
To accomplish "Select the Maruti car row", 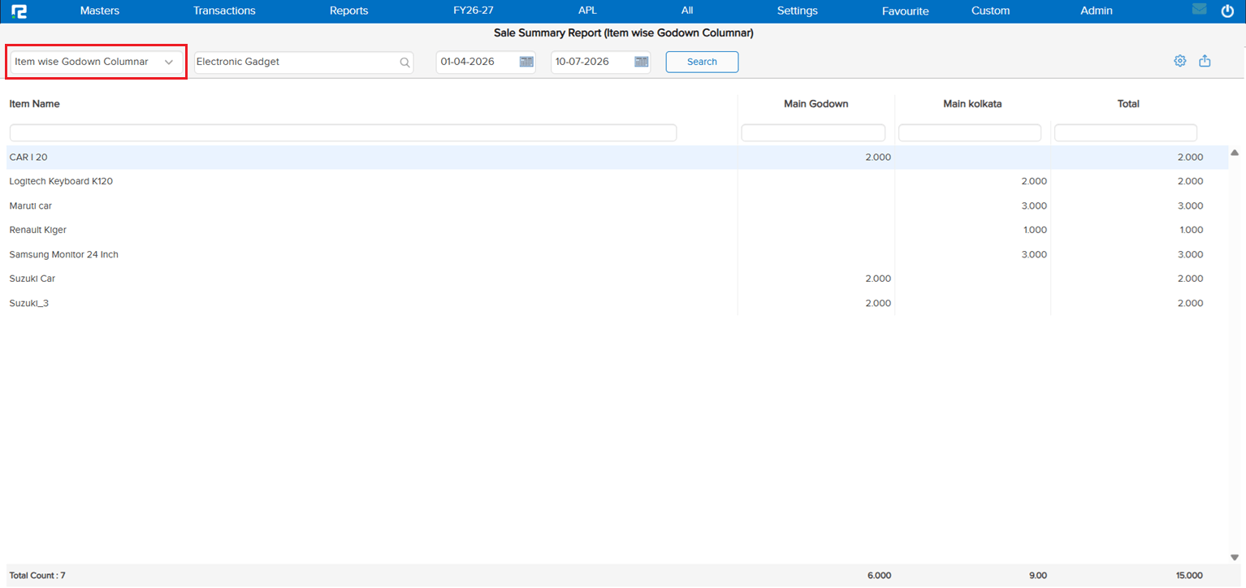I will click(x=617, y=205).
